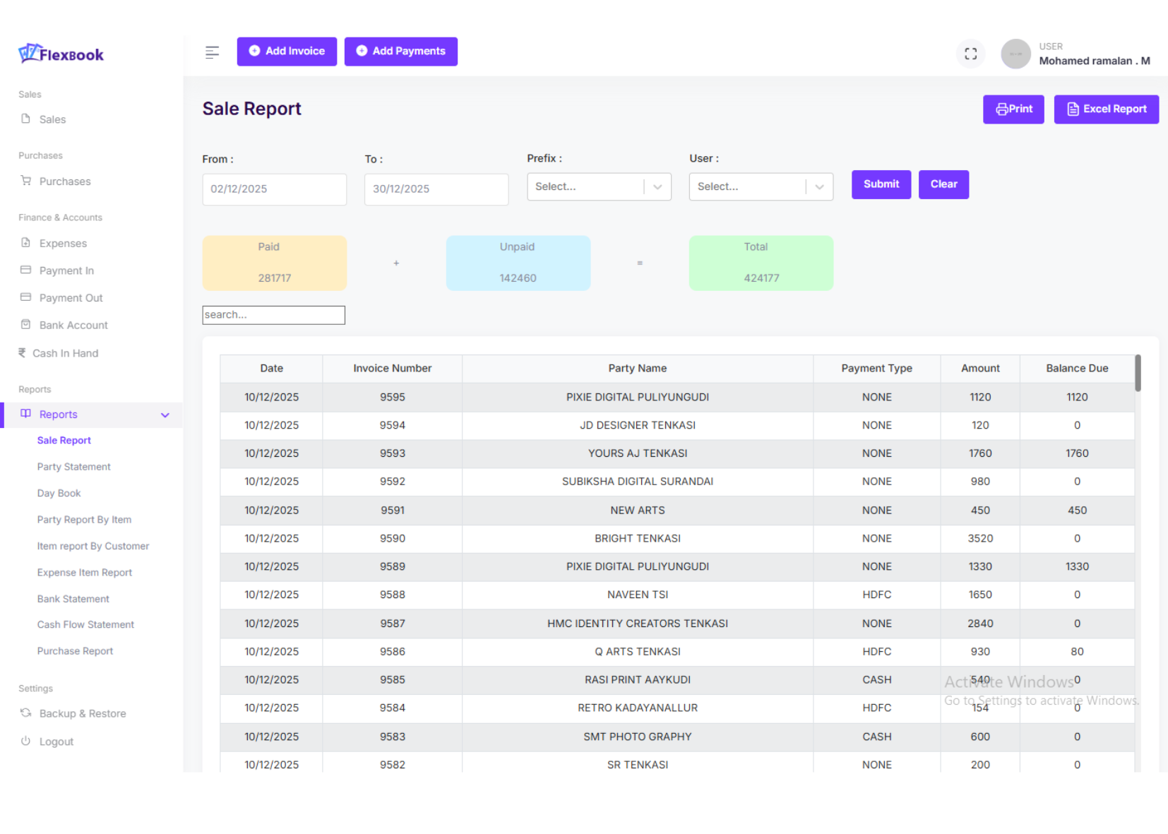The height and width of the screenshot is (834, 1168).
Task: Click the table vertical scrollbar
Action: pyautogui.click(x=1138, y=373)
